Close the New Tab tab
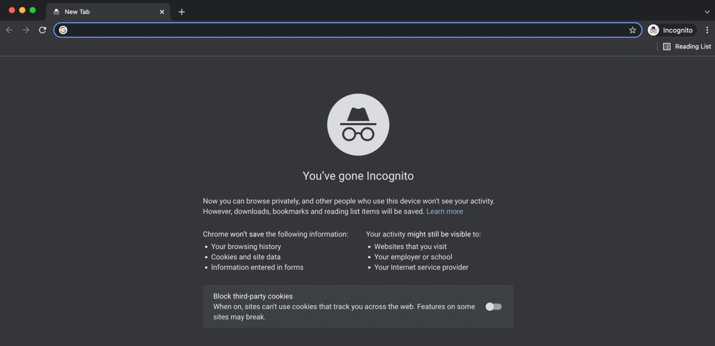The height and width of the screenshot is (346, 715). (x=162, y=12)
